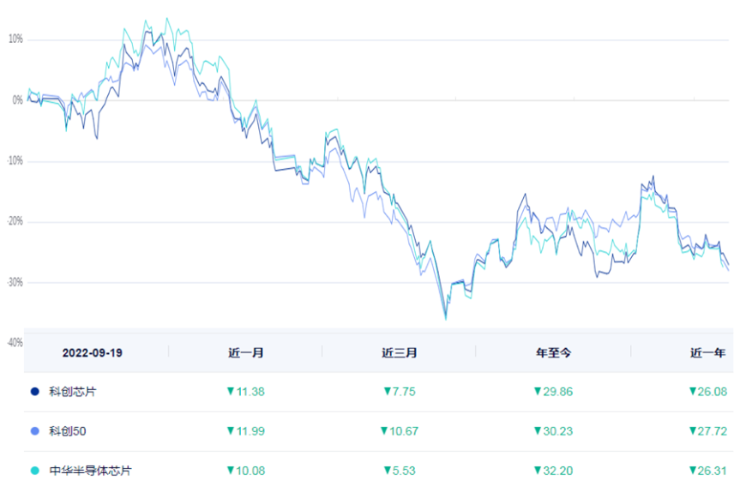This screenshot has height=492, width=740.
Task: Click the down arrow beside 5.53
Action: coord(388,471)
